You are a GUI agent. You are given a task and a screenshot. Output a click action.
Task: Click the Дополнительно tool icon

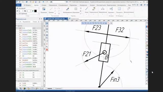pos(129,9)
